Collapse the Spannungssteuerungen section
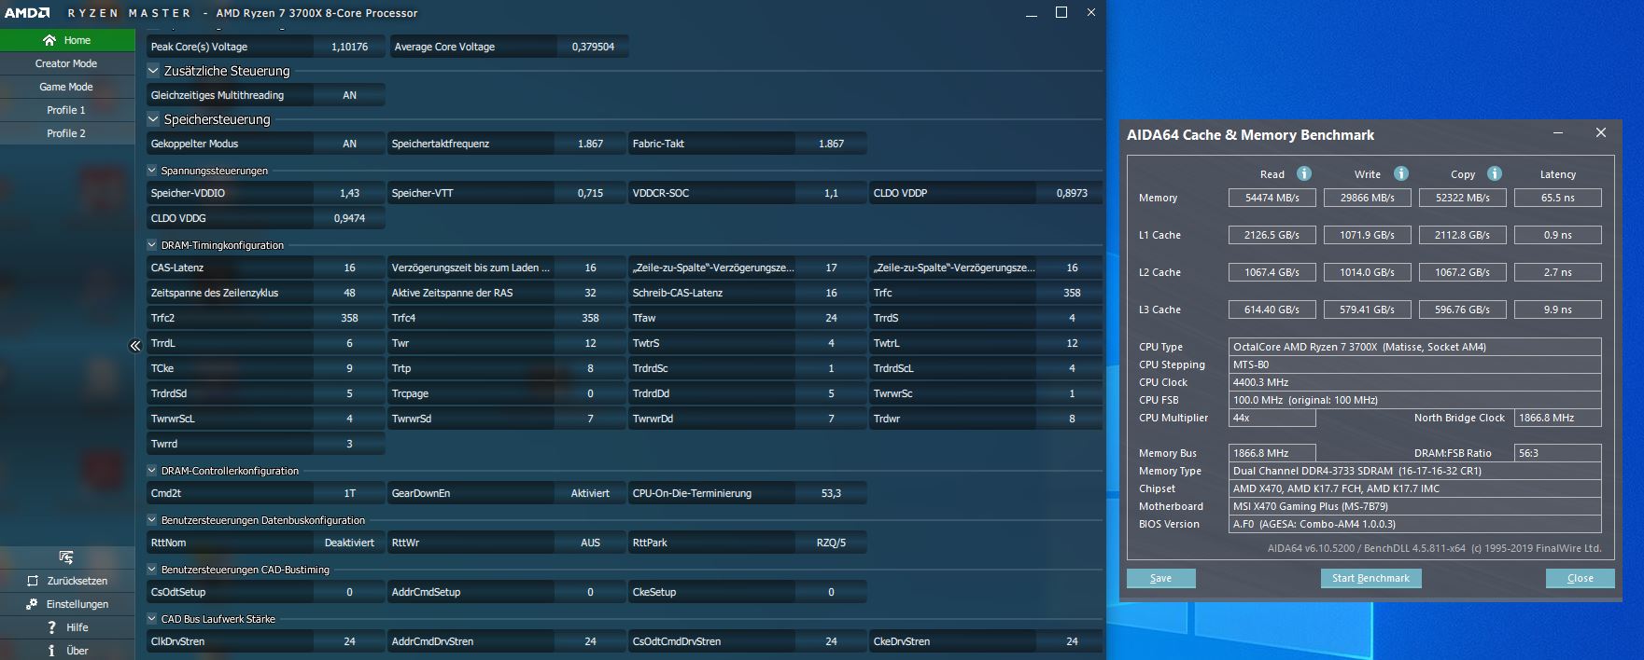 (152, 171)
